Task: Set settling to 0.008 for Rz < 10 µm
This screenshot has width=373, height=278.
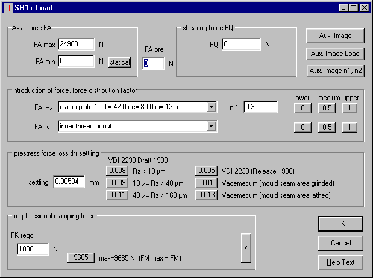Action: click(117, 171)
